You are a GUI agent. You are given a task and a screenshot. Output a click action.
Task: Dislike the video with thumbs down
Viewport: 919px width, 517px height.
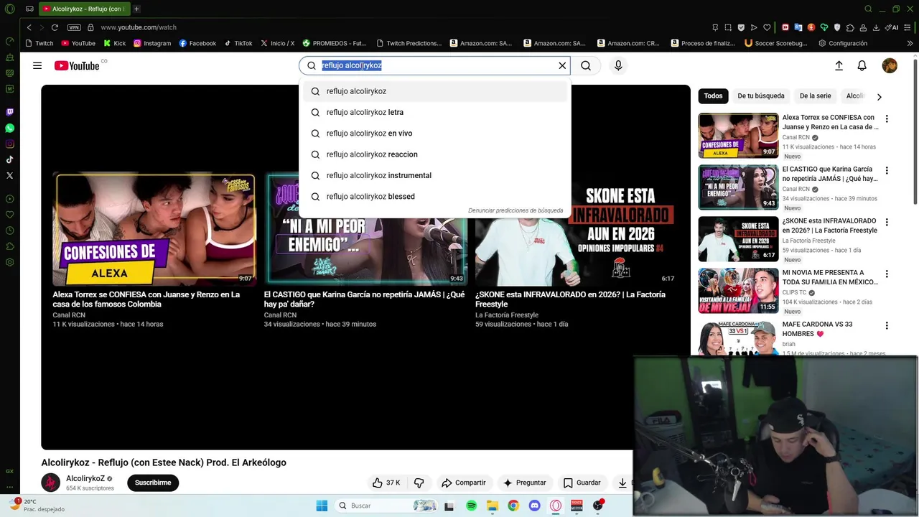click(x=419, y=483)
